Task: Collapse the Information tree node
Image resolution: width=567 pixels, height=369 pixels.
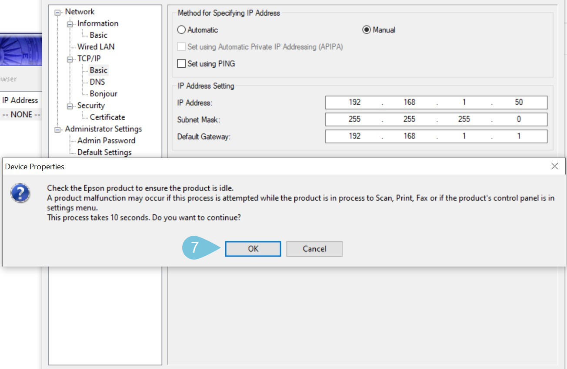Action: (x=70, y=24)
